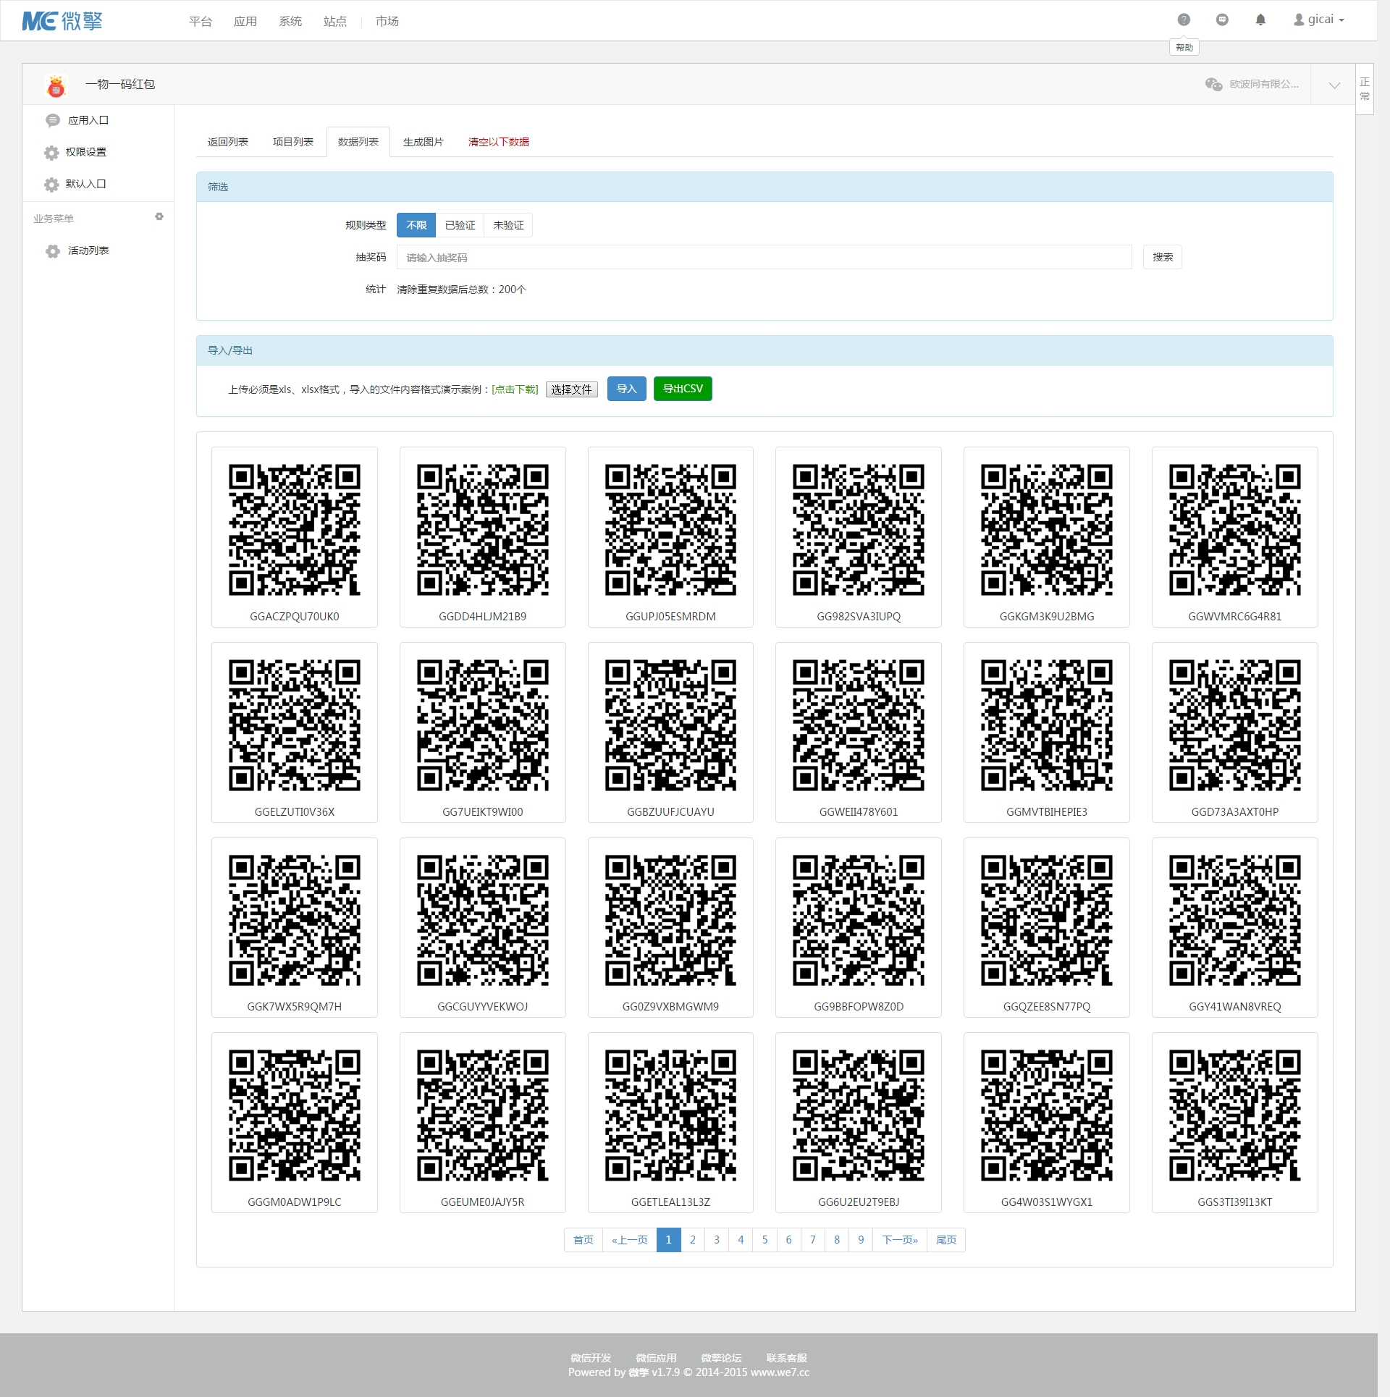
Task: Download the sample file via 点击下载
Action: click(x=515, y=389)
